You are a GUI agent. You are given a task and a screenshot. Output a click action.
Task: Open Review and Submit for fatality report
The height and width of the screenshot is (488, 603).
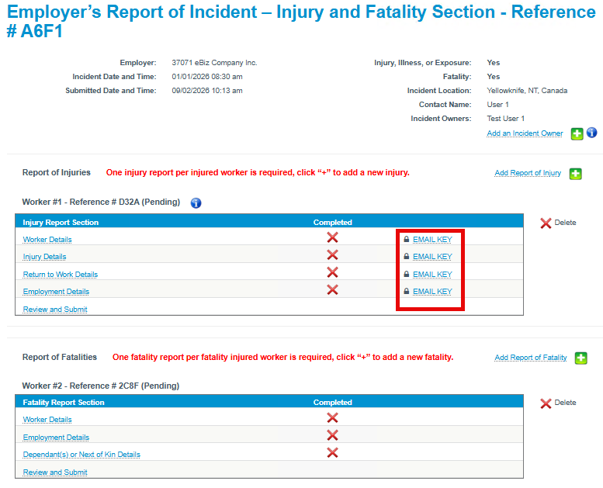[55, 472]
